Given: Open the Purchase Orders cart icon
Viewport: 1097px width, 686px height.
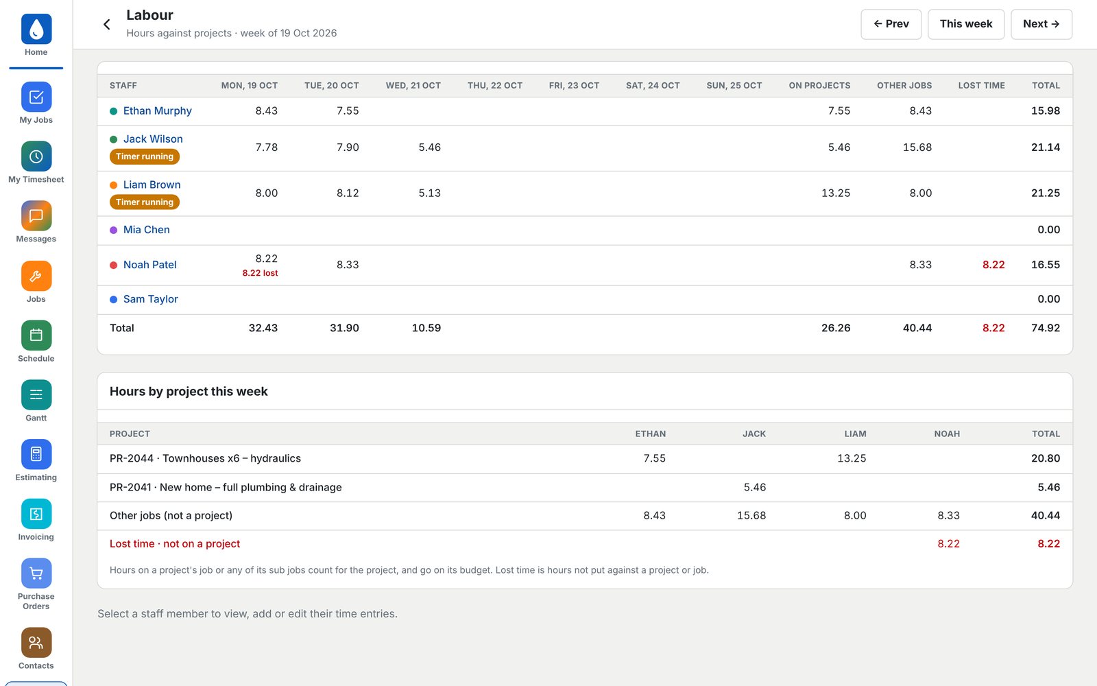Looking at the screenshot, I should tap(36, 573).
